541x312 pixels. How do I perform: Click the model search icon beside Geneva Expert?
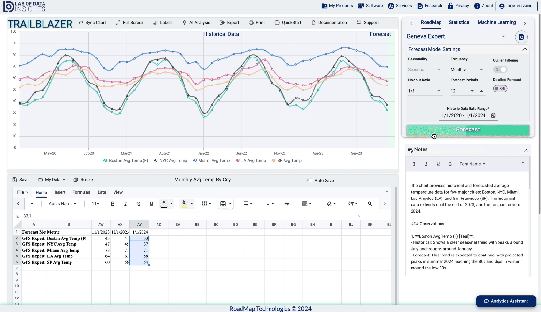click(x=521, y=37)
